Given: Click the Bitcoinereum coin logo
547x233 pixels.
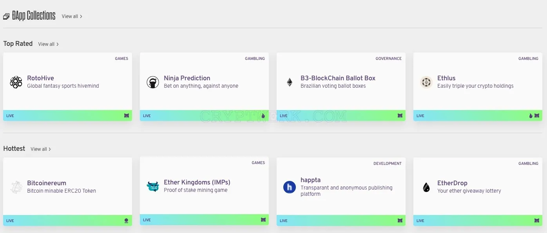Looking at the screenshot, I should [16, 187].
